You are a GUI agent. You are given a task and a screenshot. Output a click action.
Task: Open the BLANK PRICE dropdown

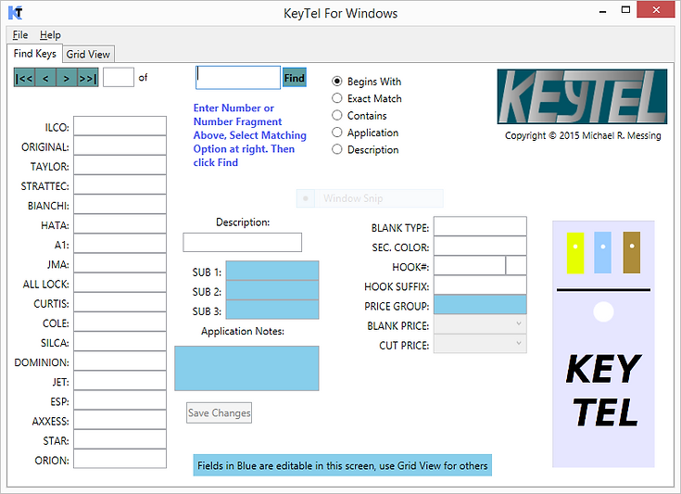[x=480, y=324]
